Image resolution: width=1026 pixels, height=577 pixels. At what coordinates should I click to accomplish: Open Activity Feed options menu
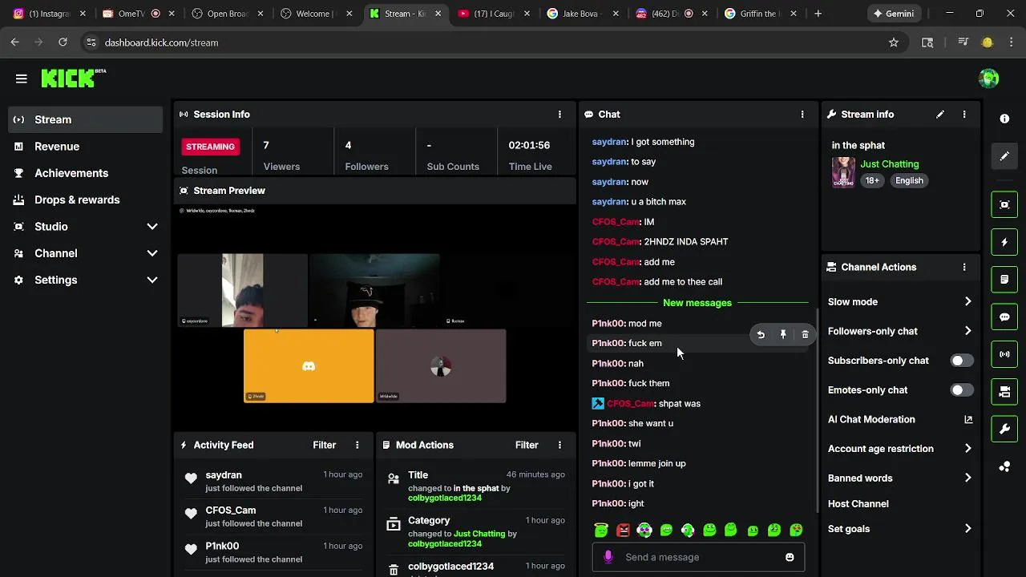[x=357, y=445]
